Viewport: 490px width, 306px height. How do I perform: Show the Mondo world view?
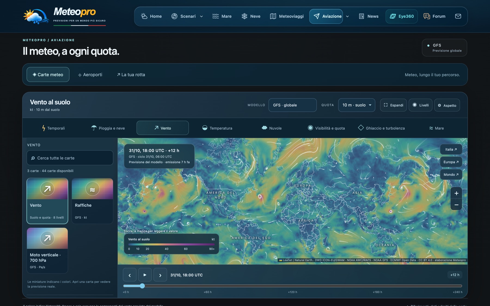click(x=451, y=174)
